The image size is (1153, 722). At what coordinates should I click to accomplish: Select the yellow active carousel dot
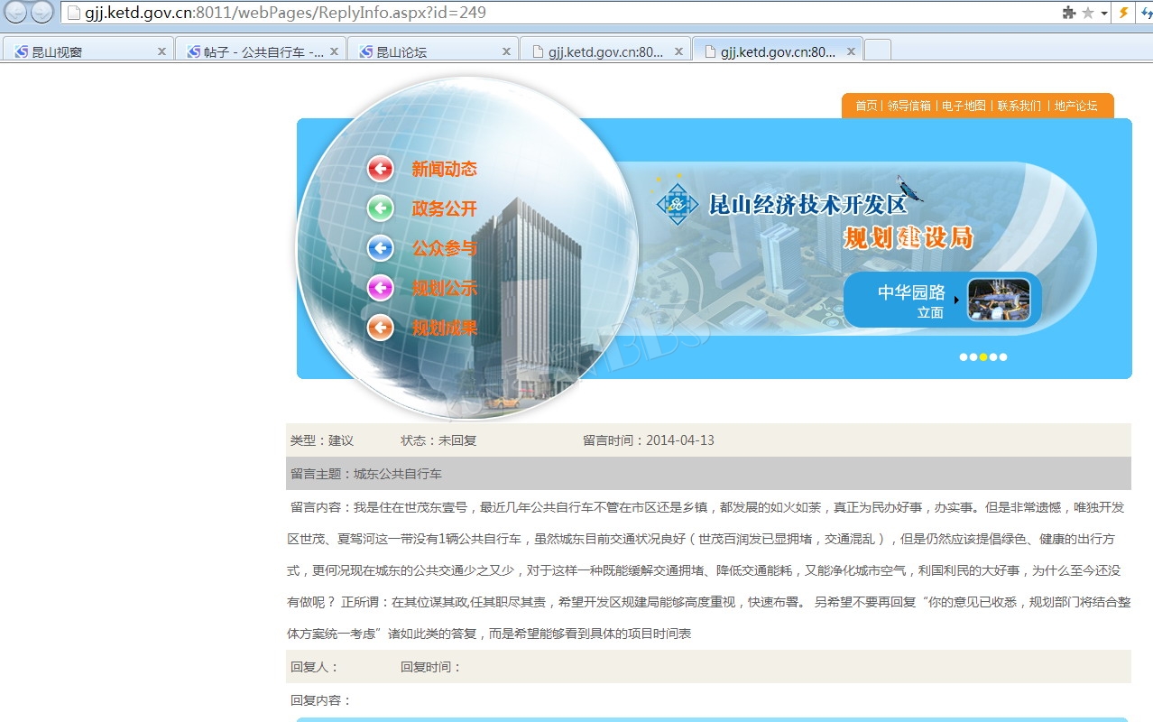coord(983,357)
